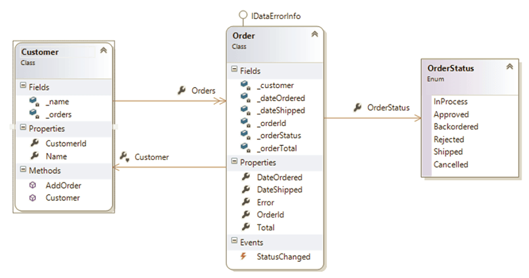Select the Shipped enum member
Screen dimensions: 529x278
click(x=448, y=152)
